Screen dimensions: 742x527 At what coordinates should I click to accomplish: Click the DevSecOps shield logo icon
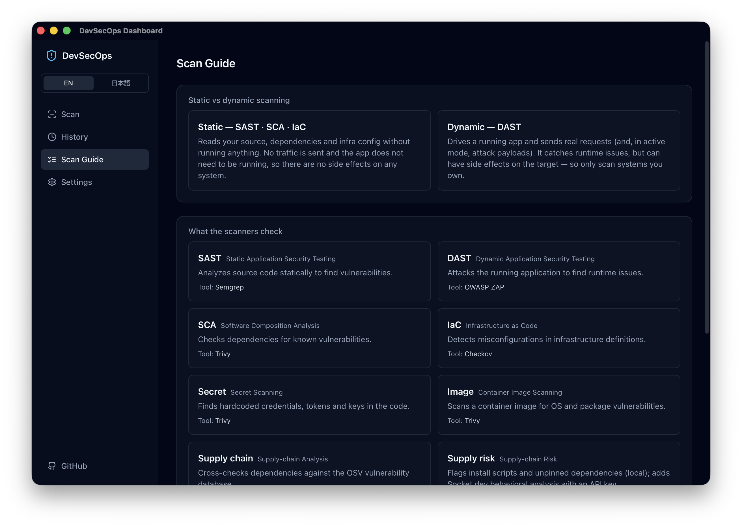(51, 55)
